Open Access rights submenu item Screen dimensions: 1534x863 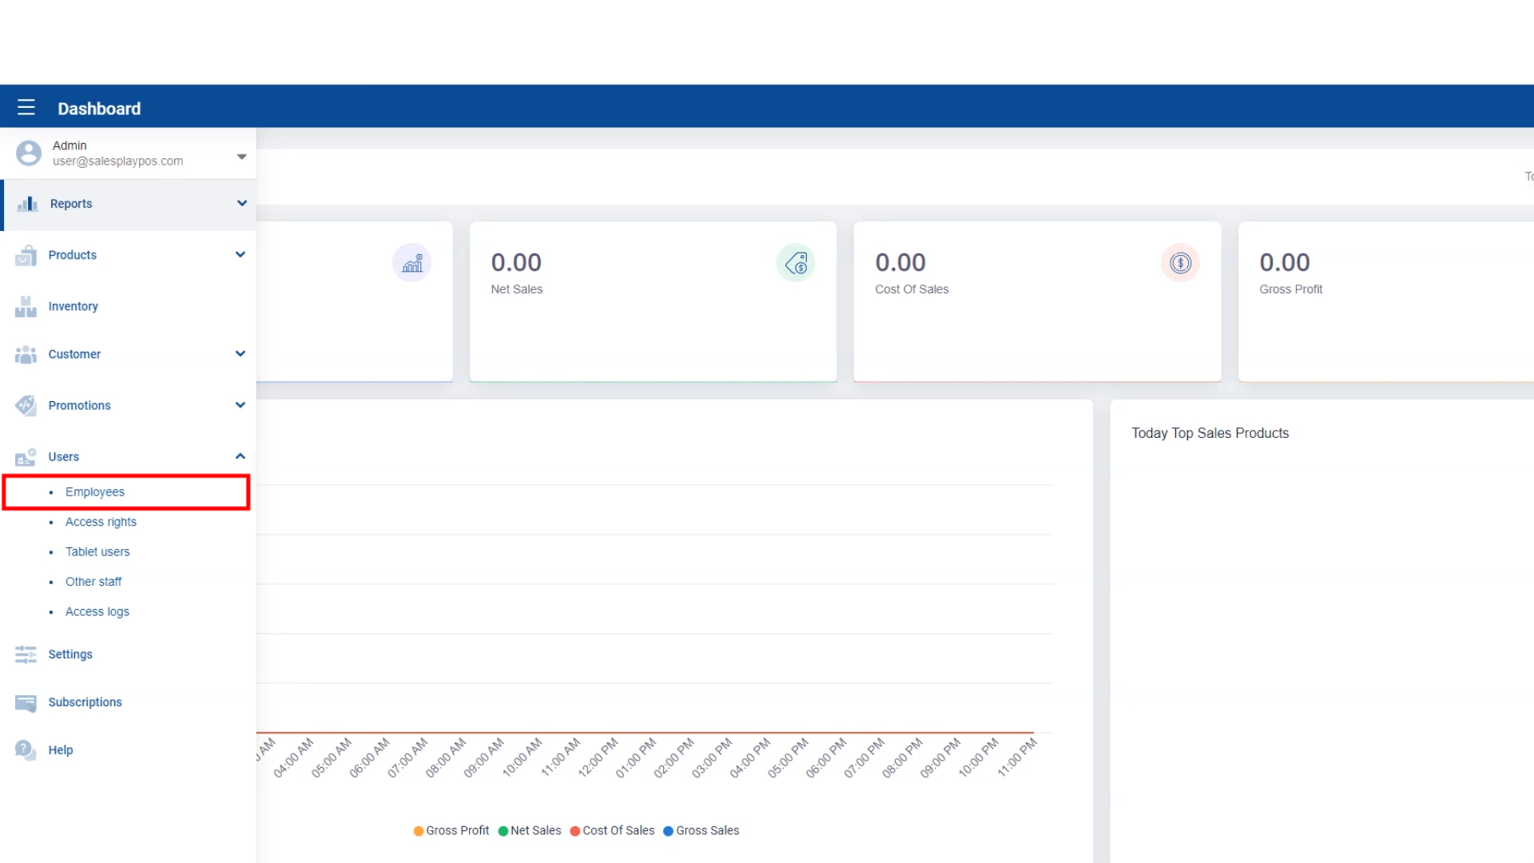pos(101,522)
